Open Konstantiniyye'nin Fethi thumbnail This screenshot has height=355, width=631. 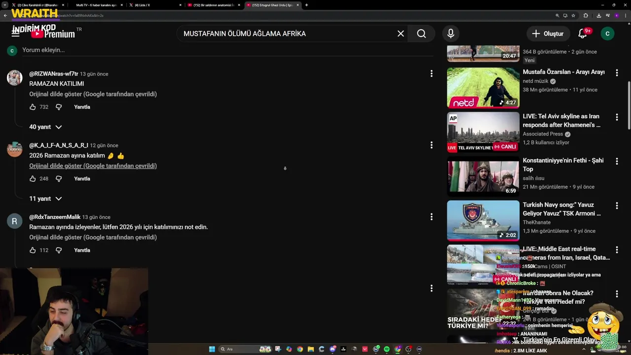tap(483, 176)
